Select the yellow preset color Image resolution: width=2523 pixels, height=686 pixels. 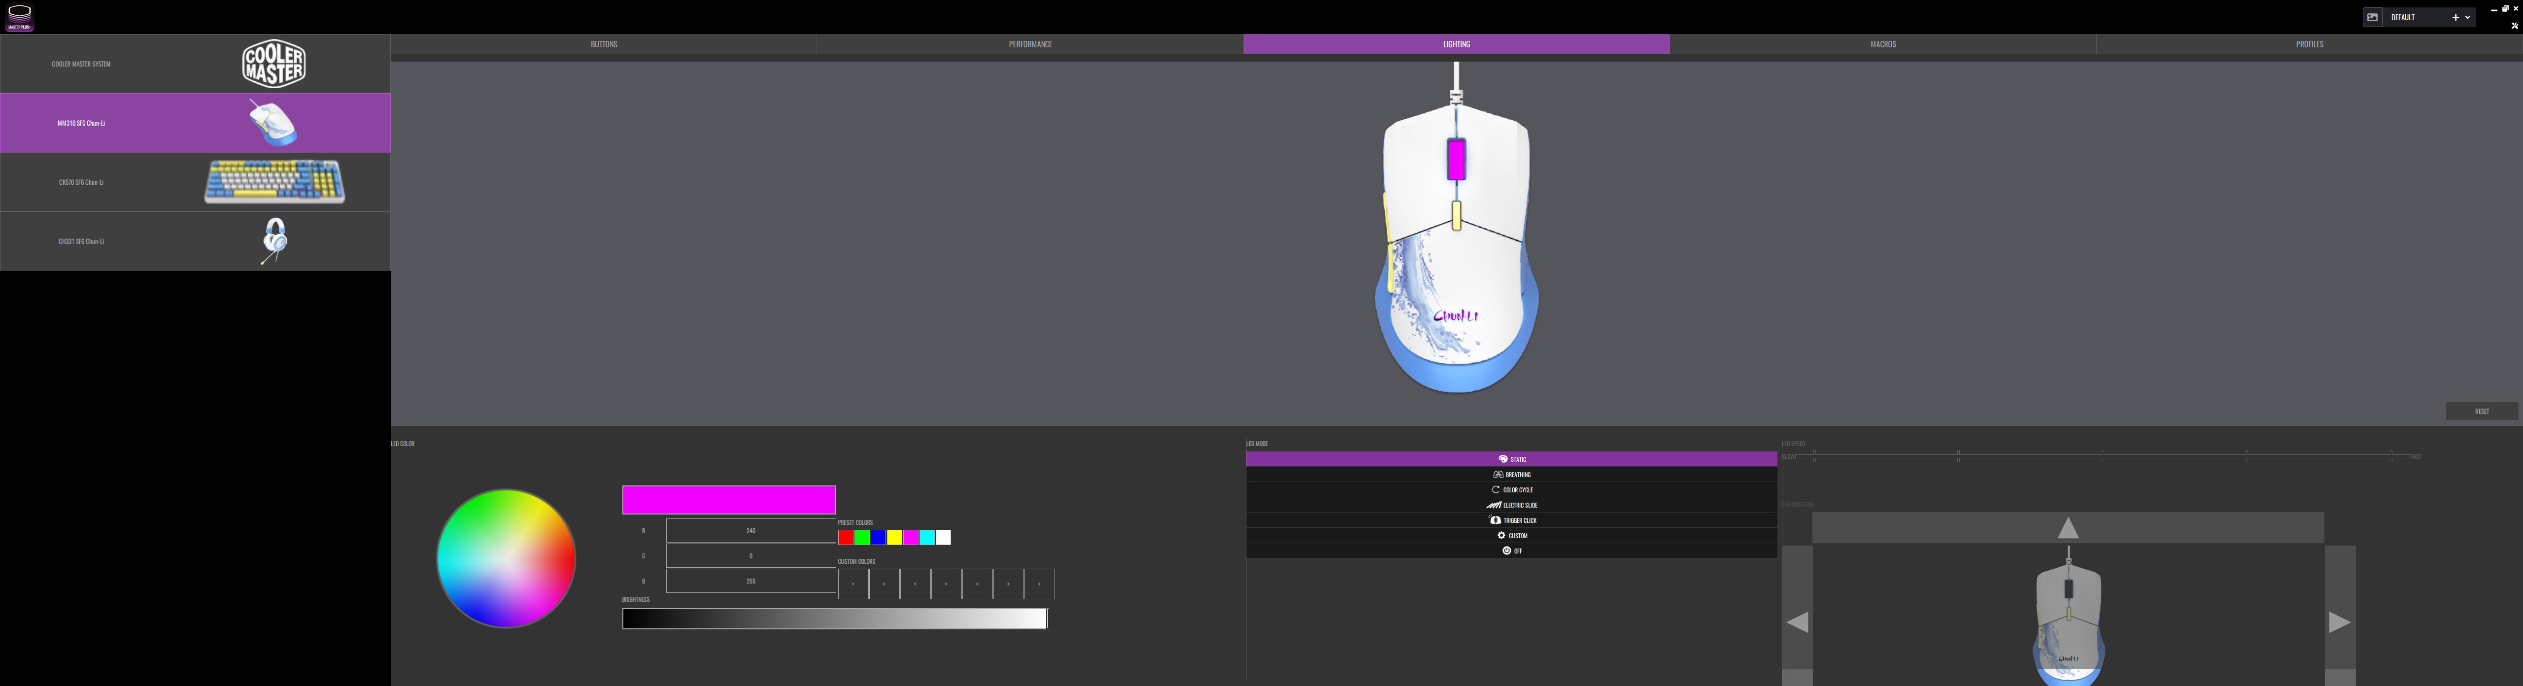(894, 537)
